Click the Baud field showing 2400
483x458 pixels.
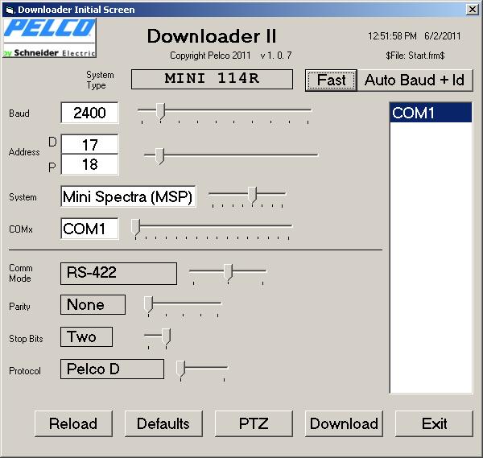(x=89, y=113)
